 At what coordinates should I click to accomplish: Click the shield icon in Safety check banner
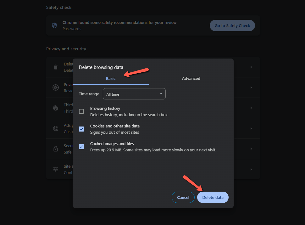pyautogui.click(x=54, y=25)
